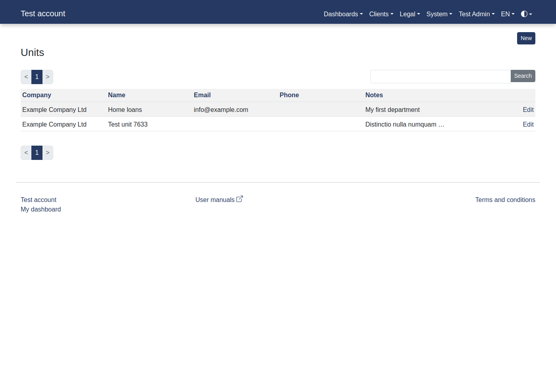Toggle the dark/light theme icon
Image resolution: width=556 pixels, height=373 pixels.
click(525, 14)
